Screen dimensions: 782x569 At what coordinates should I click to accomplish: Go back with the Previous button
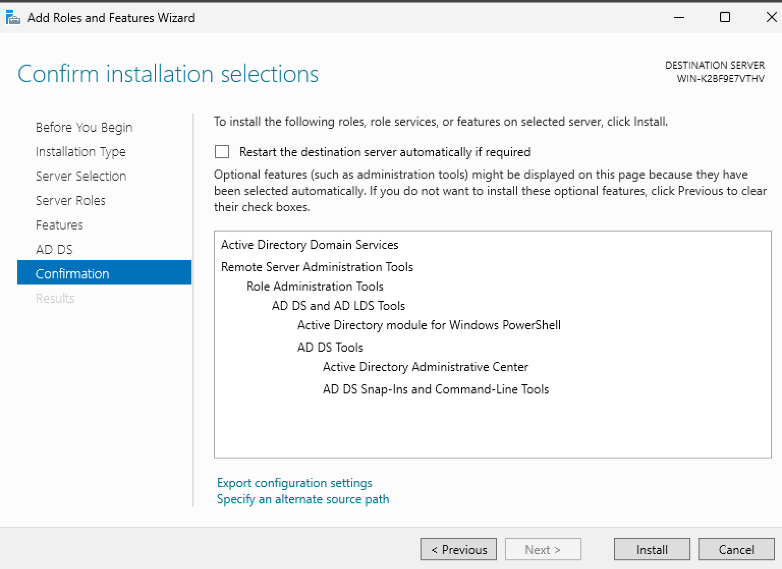pyautogui.click(x=459, y=550)
